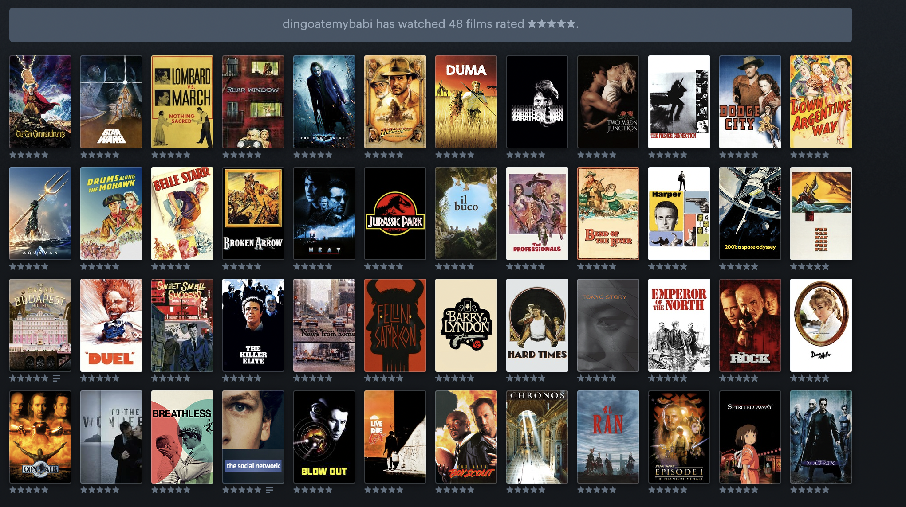
Task: Click star rating under Jurassic Park poster
Action: [x=384, y=267]
